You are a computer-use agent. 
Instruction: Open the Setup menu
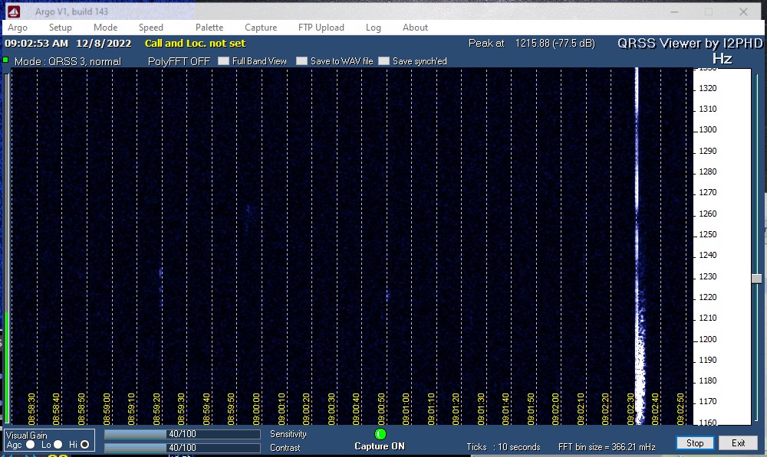60,28
